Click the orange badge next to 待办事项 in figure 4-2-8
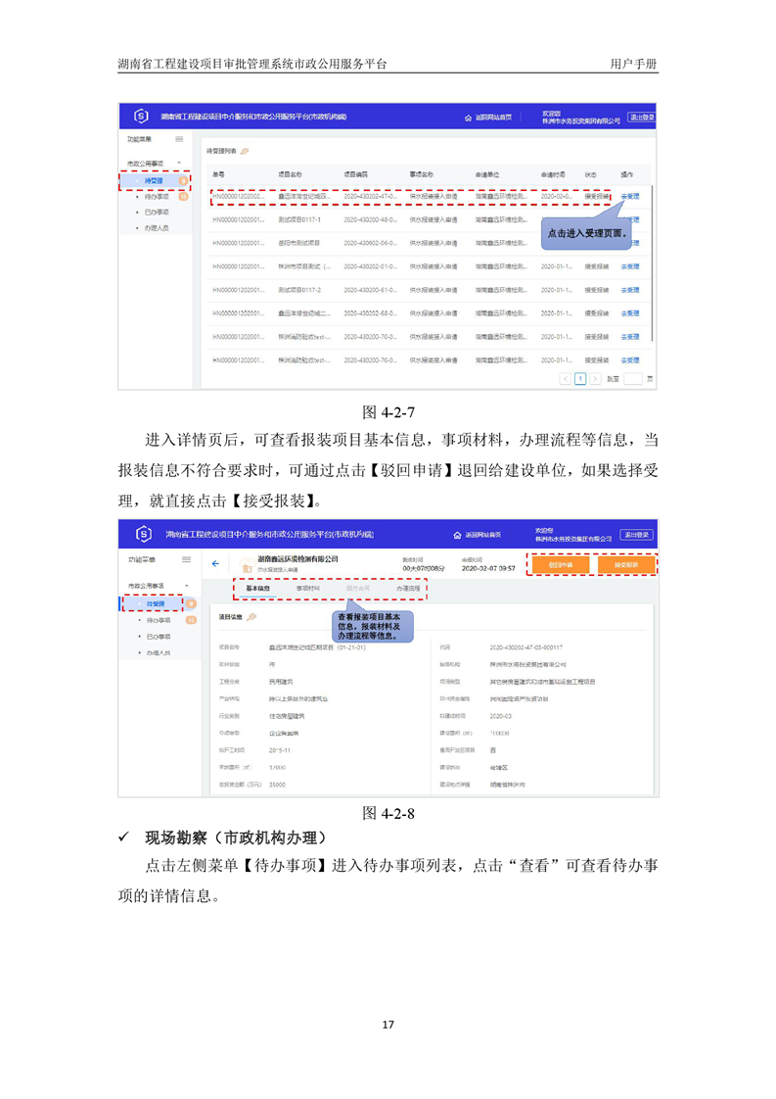Image resolution: width=776 pixels, height=1099 pixels. pos(191,620)
